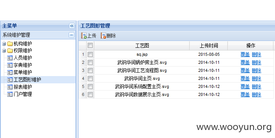Click the 报表维护 page icon
The height and width of the screenshot is (138, 275).
tap(10, 87)
